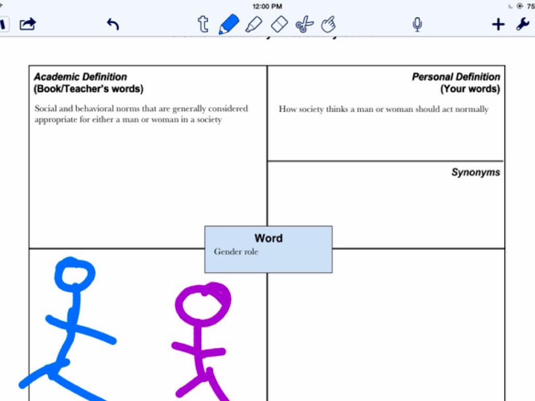This screenshot has width=535, height=401.
Task: Tap the academic definition paragraph text
Action: pos(141,114)
